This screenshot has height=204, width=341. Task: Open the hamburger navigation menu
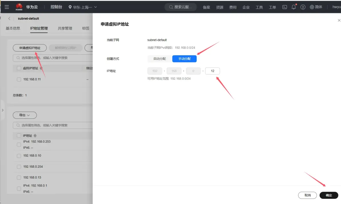(x=7, y=7)
